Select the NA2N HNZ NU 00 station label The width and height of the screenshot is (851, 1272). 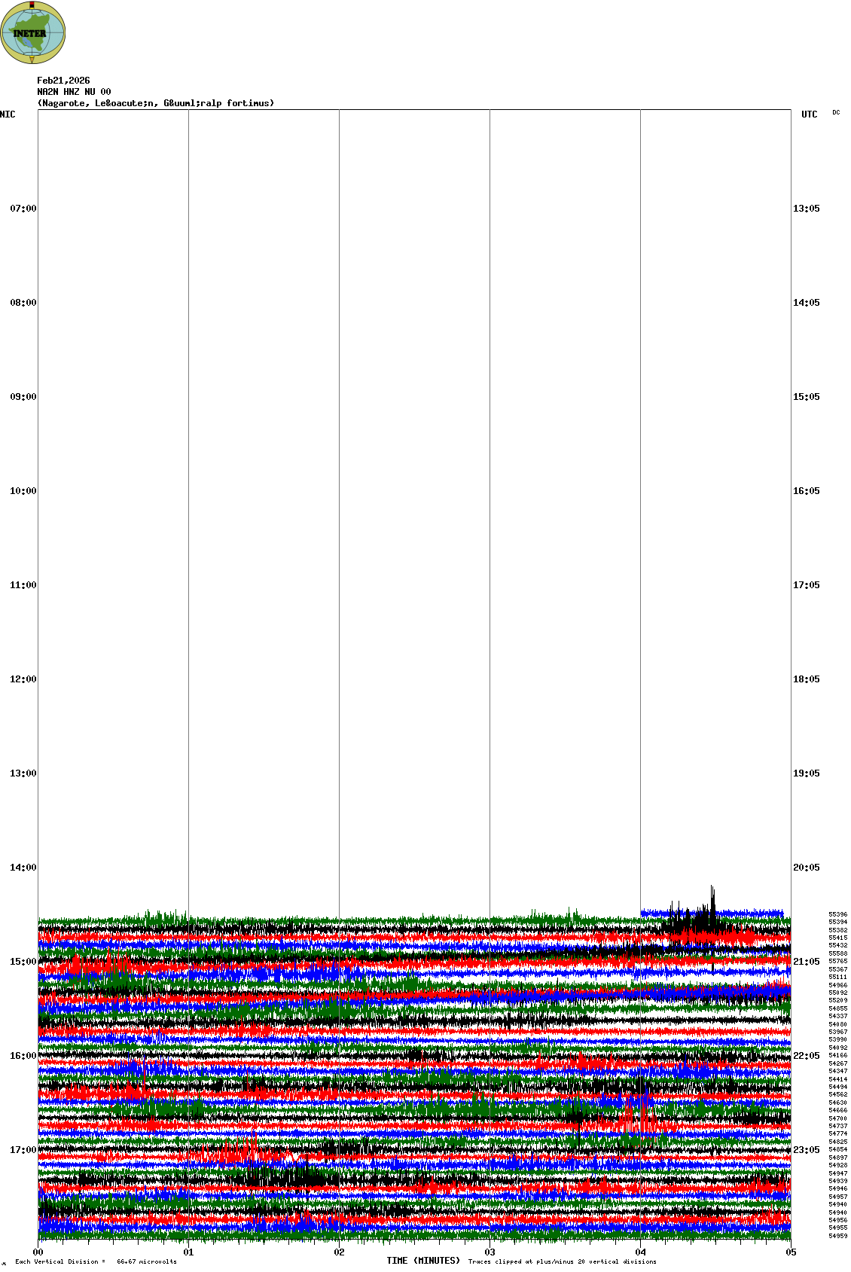pyautogui.click(x=74, y=92)
